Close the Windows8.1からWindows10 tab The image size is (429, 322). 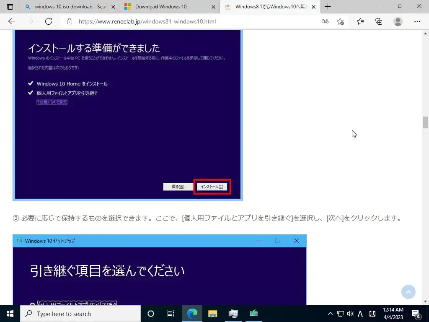pos(313,7)
